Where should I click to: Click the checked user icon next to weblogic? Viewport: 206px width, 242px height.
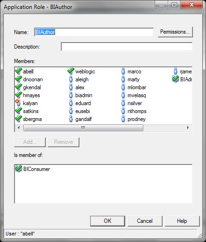click(71, 71)
